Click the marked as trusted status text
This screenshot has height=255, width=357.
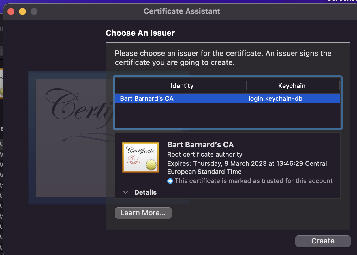coord(253,181)
